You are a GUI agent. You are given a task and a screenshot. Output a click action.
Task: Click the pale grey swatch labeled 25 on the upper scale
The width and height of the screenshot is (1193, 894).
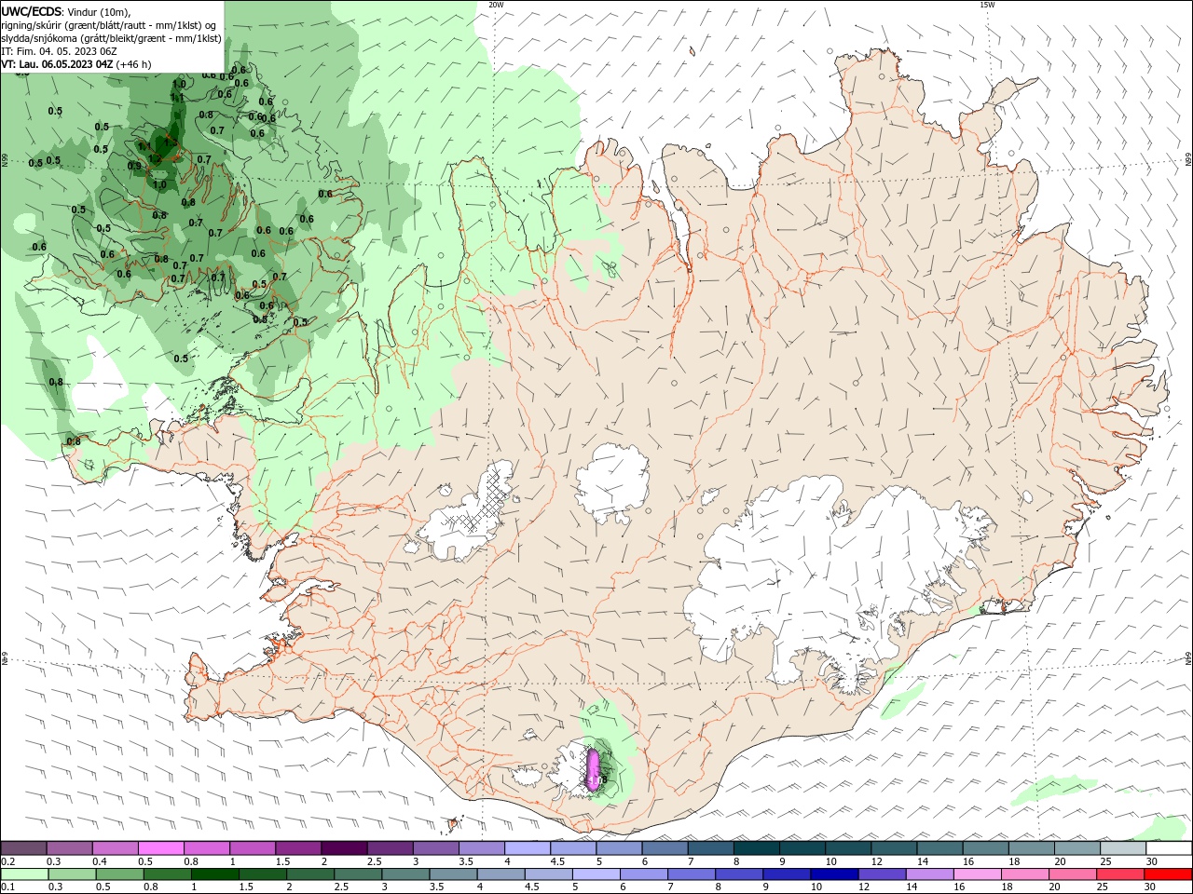coord(1123,848)
